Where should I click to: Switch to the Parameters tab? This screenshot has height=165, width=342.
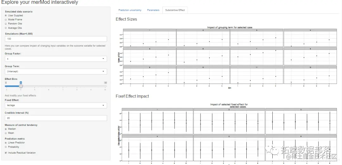click(153, 10)
